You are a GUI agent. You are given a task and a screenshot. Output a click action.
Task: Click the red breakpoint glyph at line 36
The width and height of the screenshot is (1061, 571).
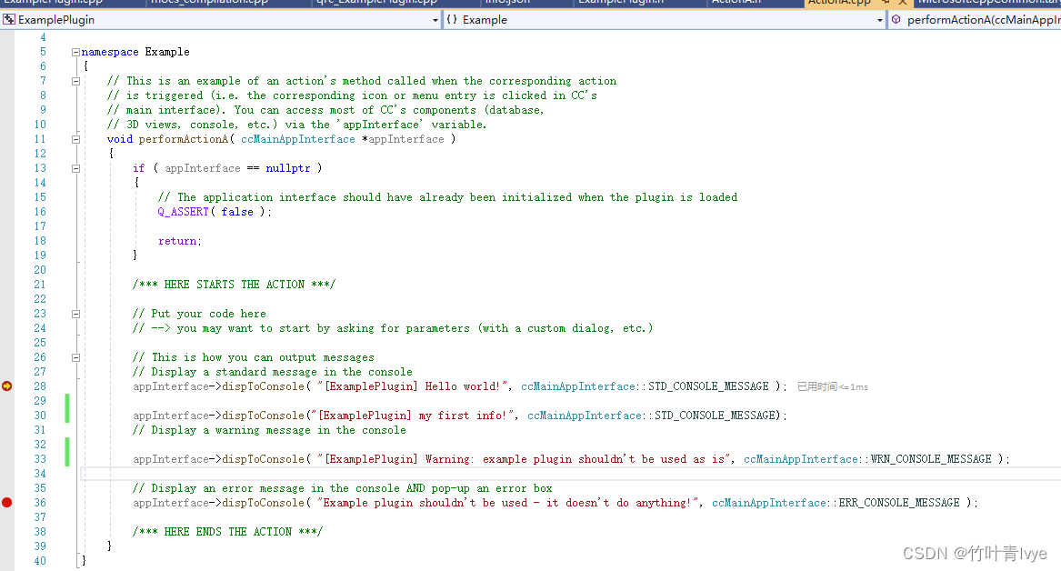[x=6, y=502]
